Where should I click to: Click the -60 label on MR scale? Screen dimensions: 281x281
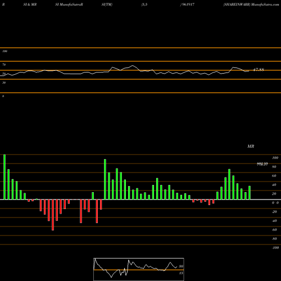pyautogui.click(x=274, y=230)
